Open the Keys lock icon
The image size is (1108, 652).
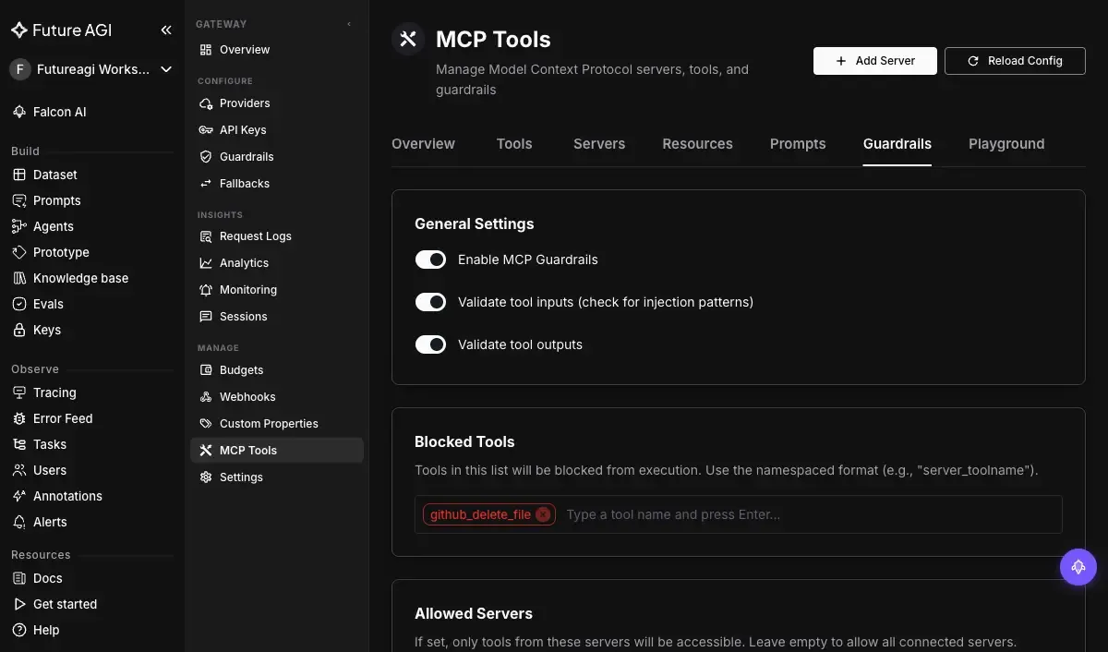pyautogui.click(x=19, y=330)
